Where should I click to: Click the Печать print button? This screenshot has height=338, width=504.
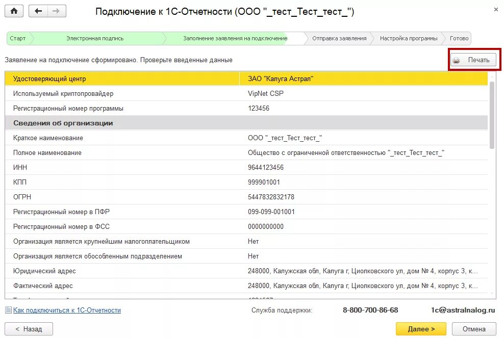(473, 60)
